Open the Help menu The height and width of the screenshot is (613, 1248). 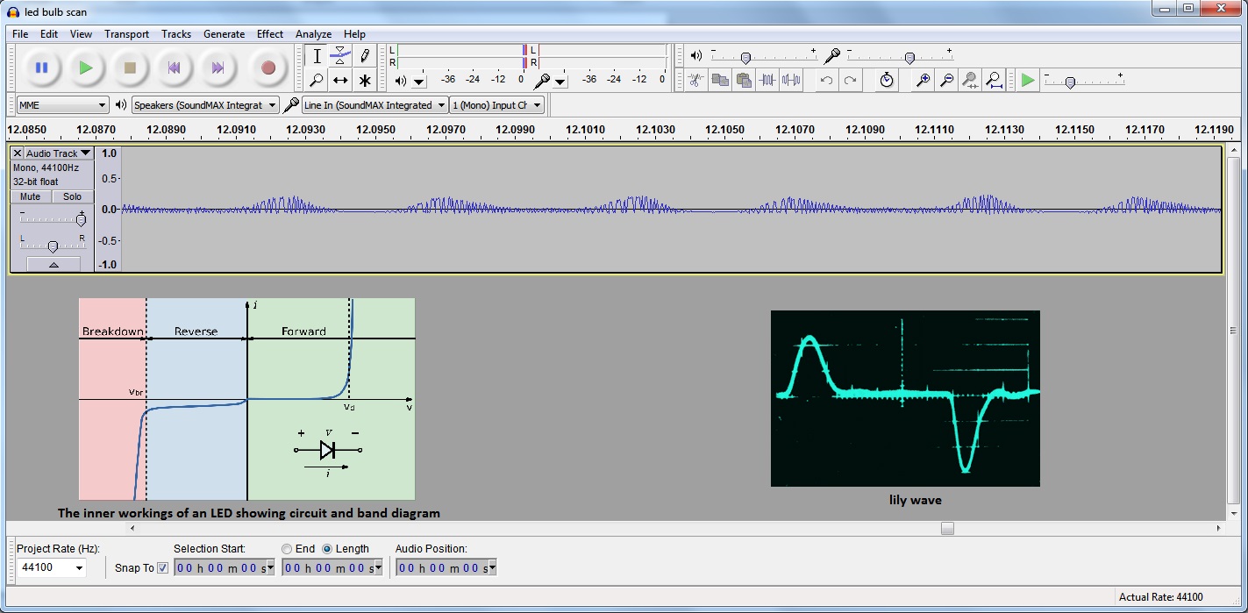click(x=354, y=34)
